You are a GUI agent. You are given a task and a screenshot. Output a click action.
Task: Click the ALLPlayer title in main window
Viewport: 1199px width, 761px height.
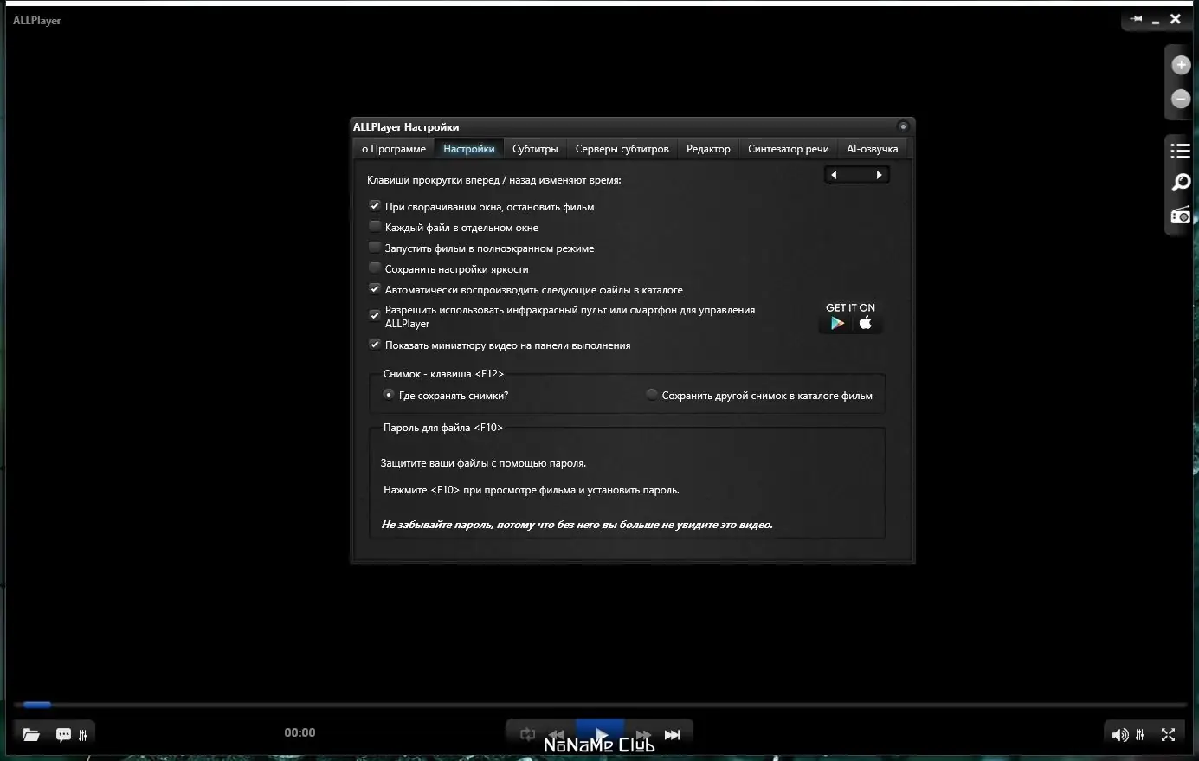(37, 21)
